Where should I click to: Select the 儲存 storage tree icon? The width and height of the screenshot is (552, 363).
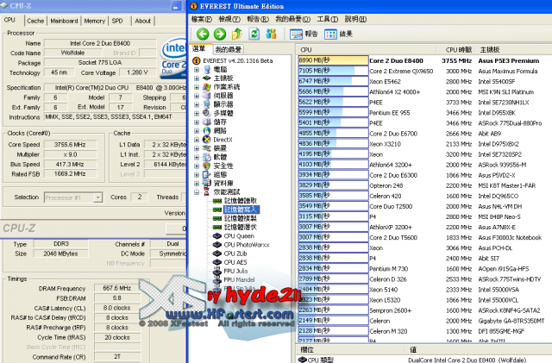tap(207, 122)
